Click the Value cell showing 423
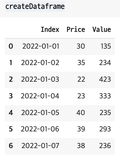120x155 pixels. click(x=105, y=79)
